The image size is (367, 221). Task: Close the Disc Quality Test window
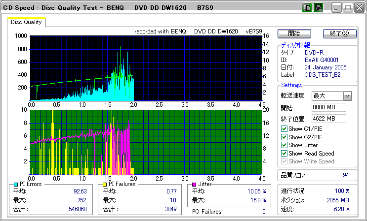tap(360, 8)
